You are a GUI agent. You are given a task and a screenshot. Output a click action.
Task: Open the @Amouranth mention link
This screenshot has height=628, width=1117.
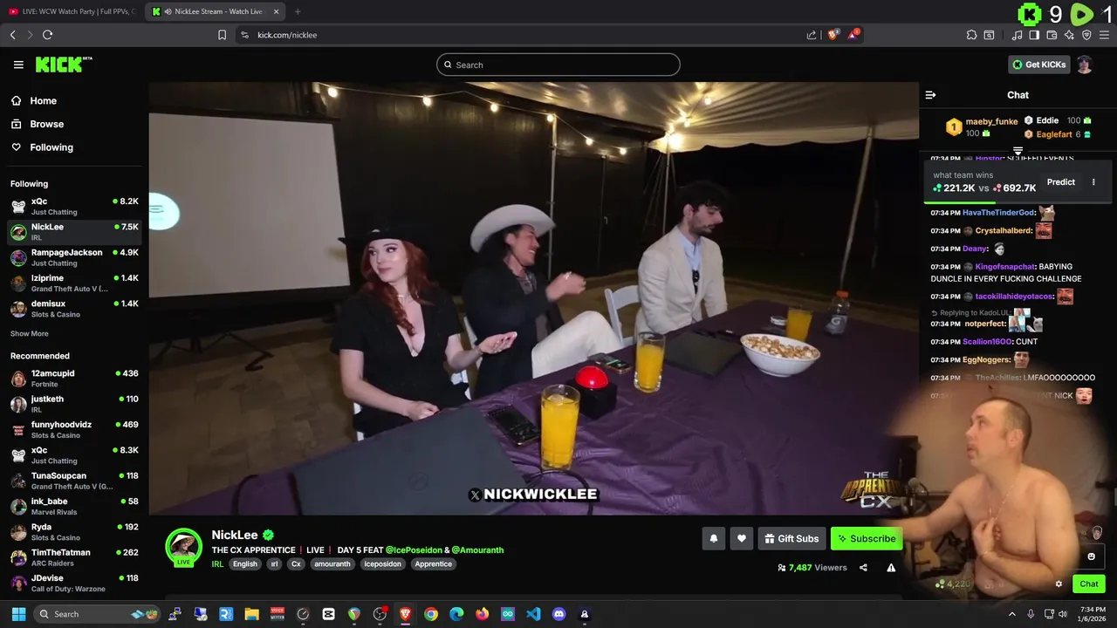[477, 550]
